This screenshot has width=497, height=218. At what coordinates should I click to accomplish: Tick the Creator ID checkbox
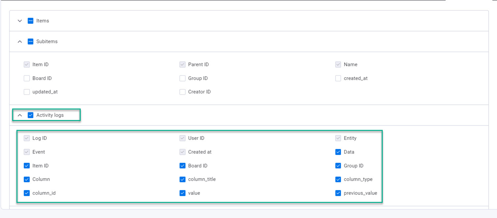click(x=182, y=92)
